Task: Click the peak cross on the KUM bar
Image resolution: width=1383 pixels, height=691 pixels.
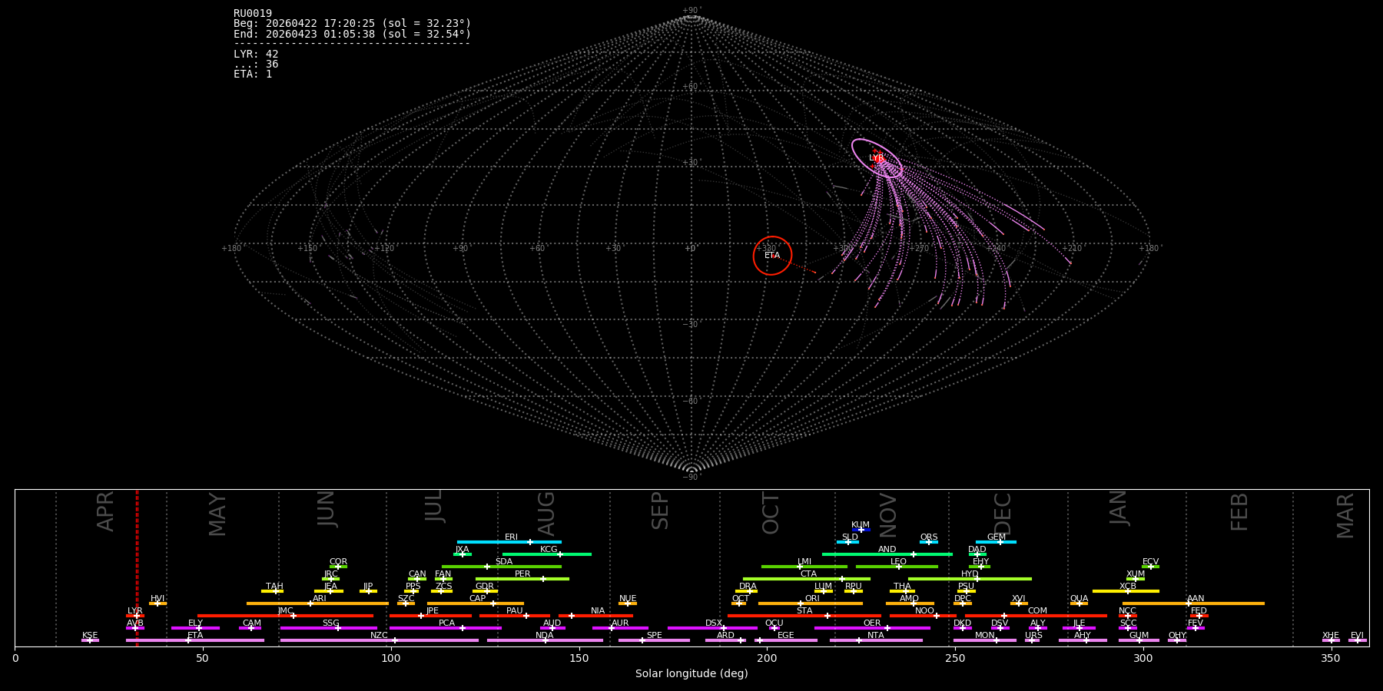Action: [x=861, y=530]
